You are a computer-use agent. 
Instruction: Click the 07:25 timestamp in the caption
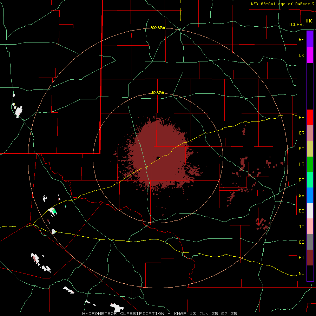tap(229, 314)
